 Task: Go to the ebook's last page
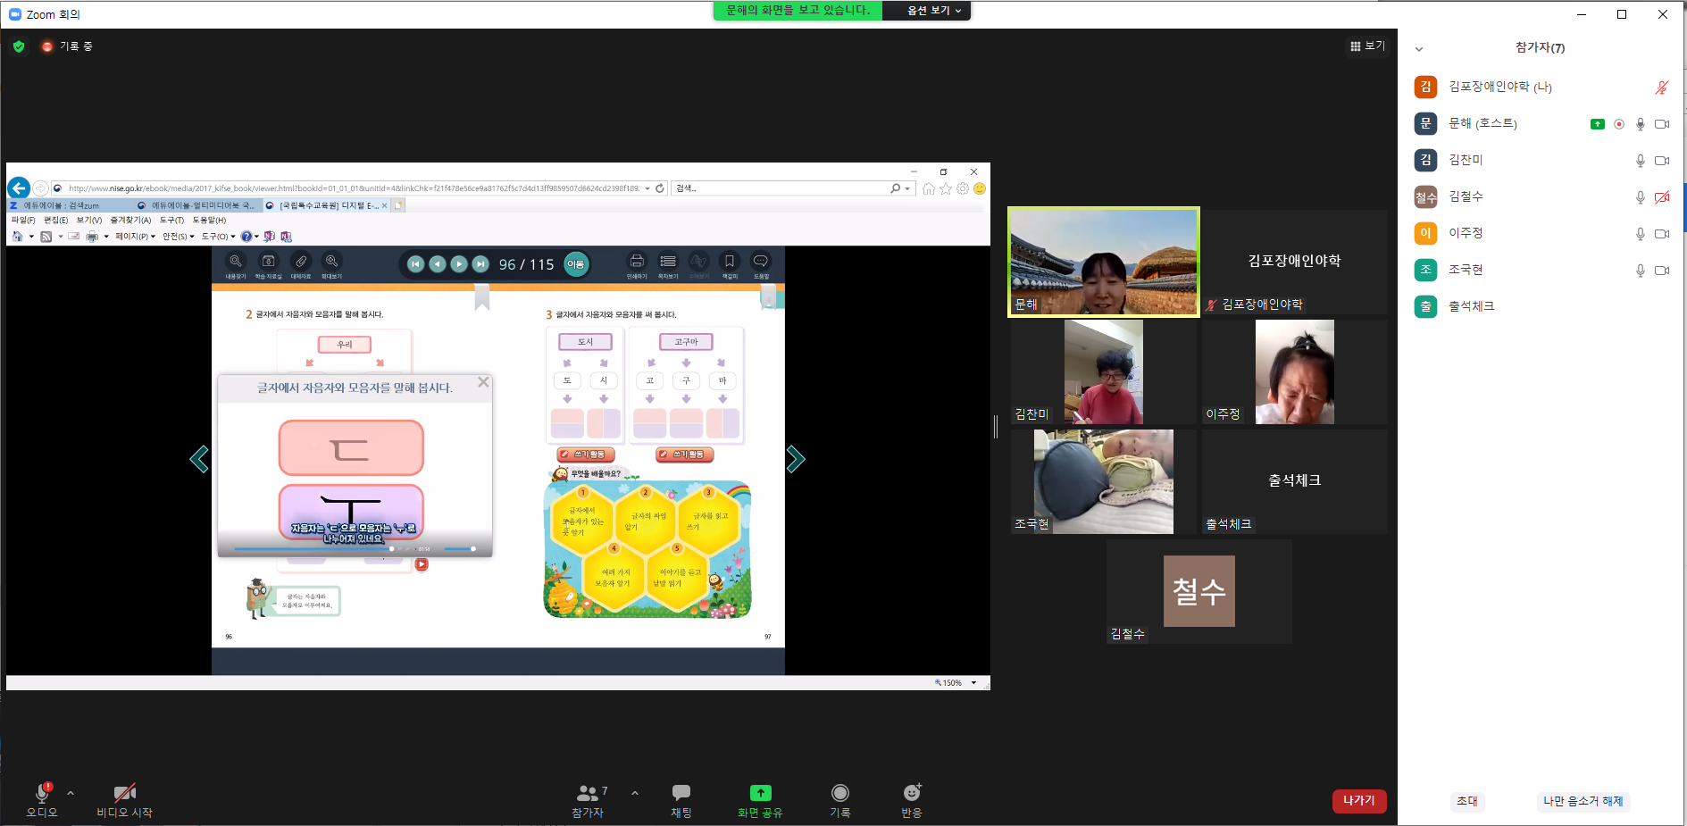point(480,263)
